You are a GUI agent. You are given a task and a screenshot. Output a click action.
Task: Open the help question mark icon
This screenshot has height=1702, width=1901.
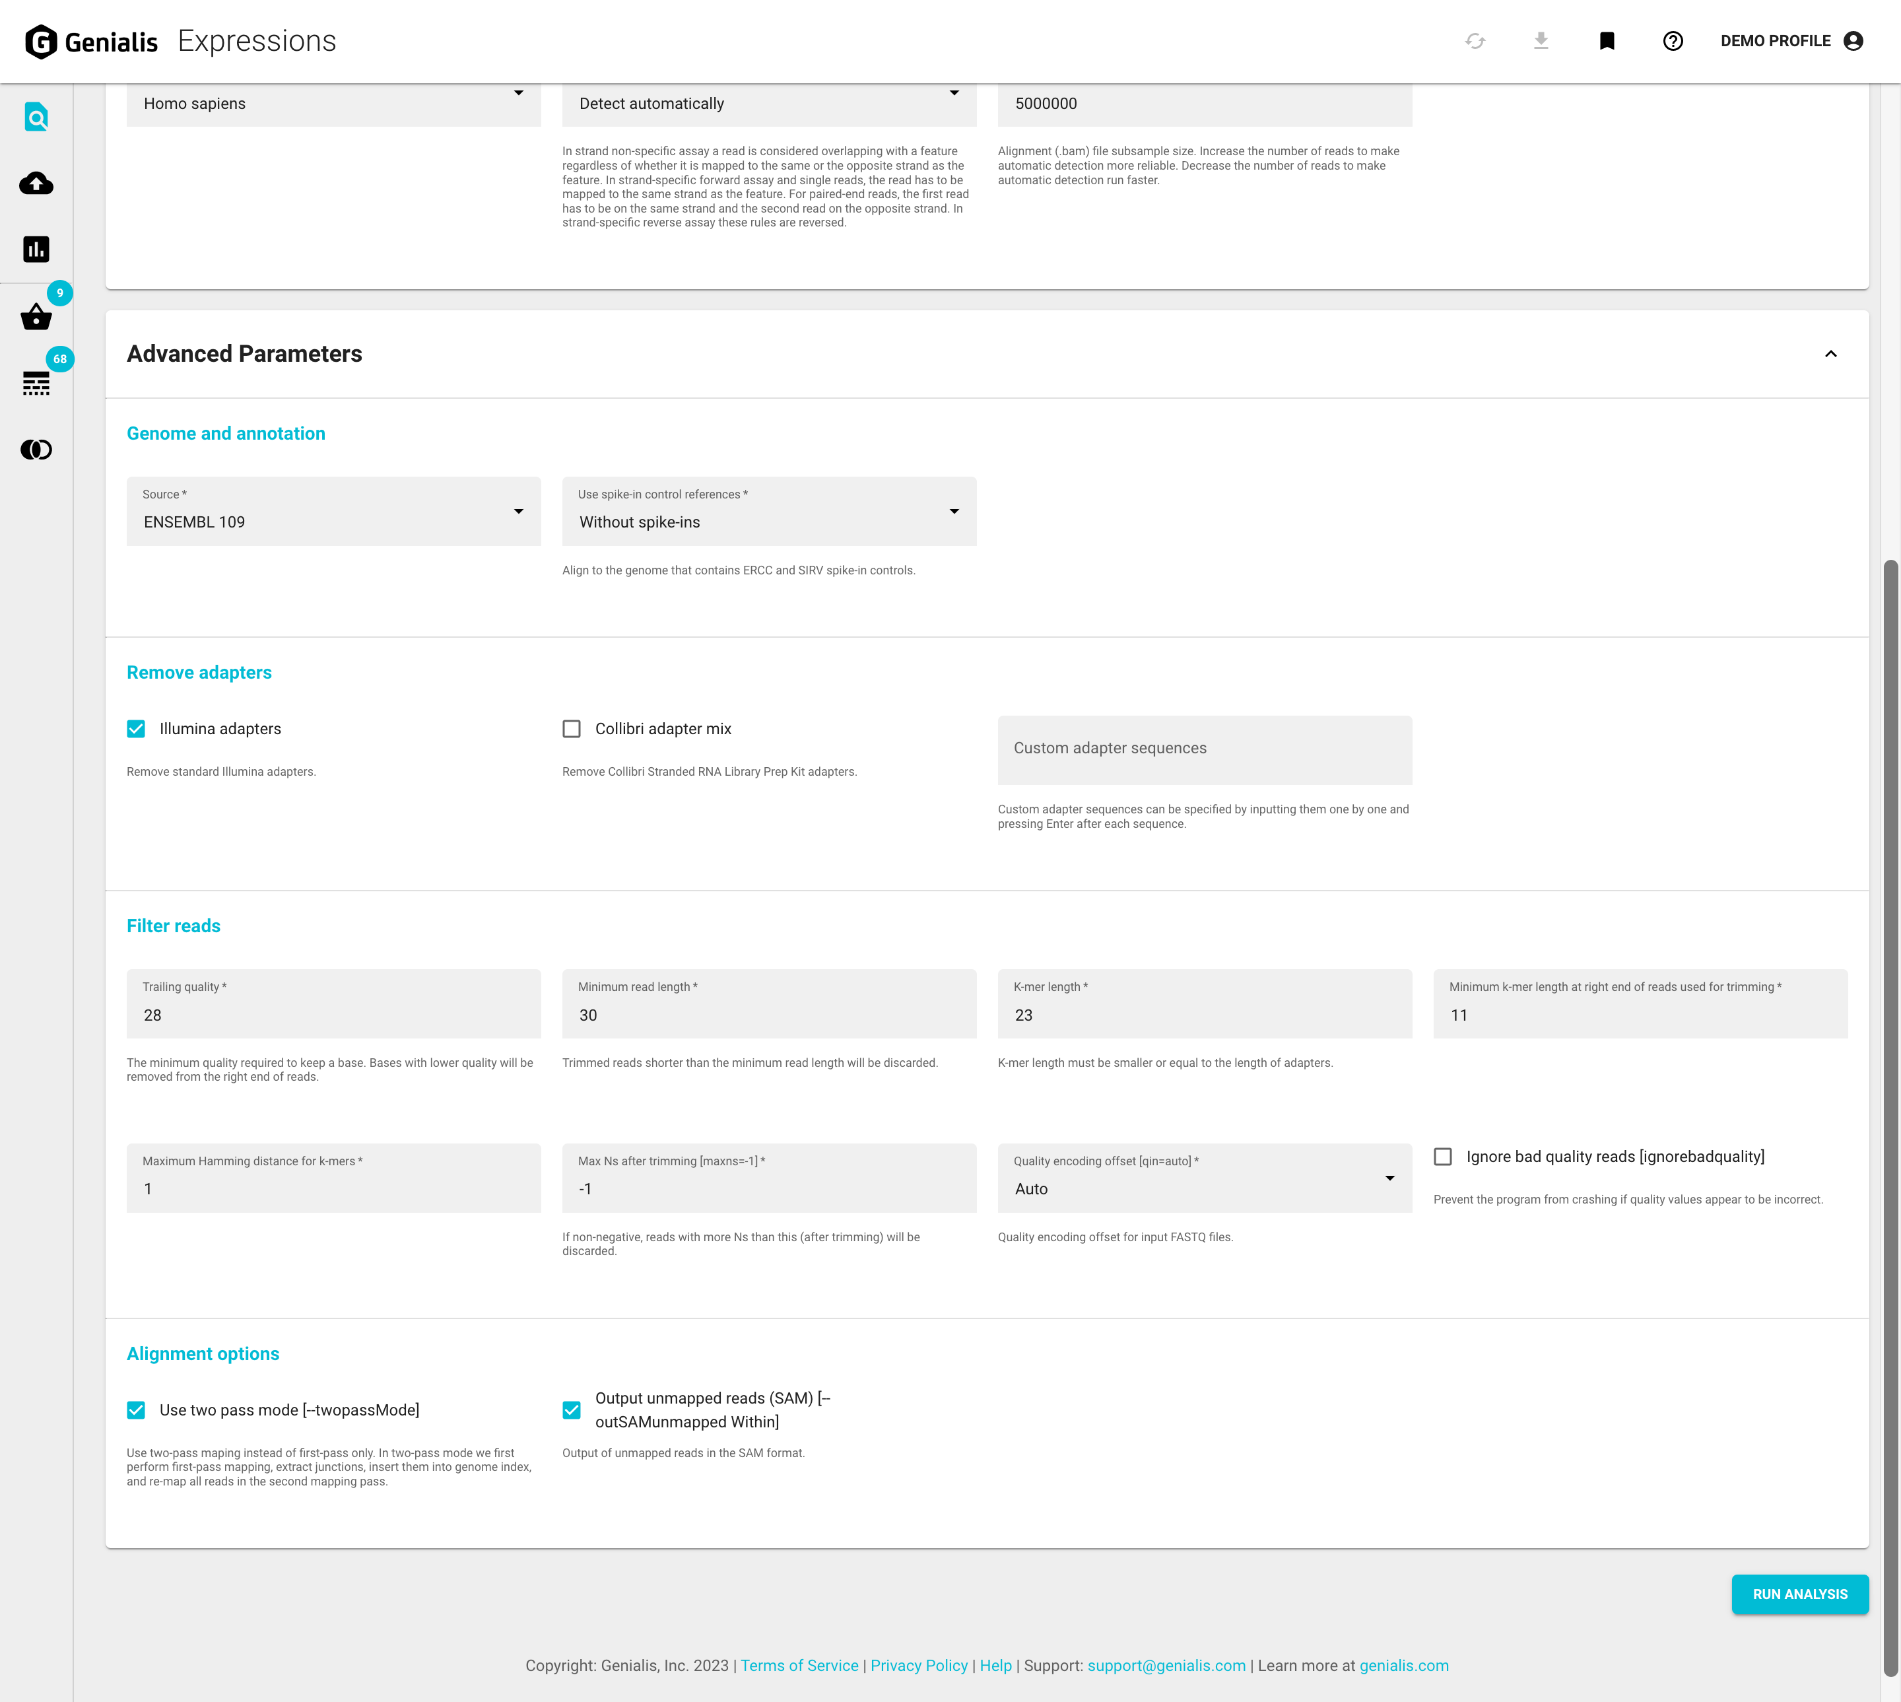pyautogui.click(x=1673, y=41)
